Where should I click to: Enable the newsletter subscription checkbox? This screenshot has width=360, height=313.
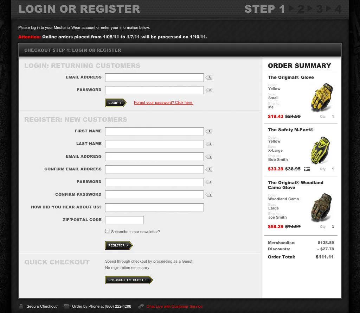pyautogui.click(x=107, y=231)
